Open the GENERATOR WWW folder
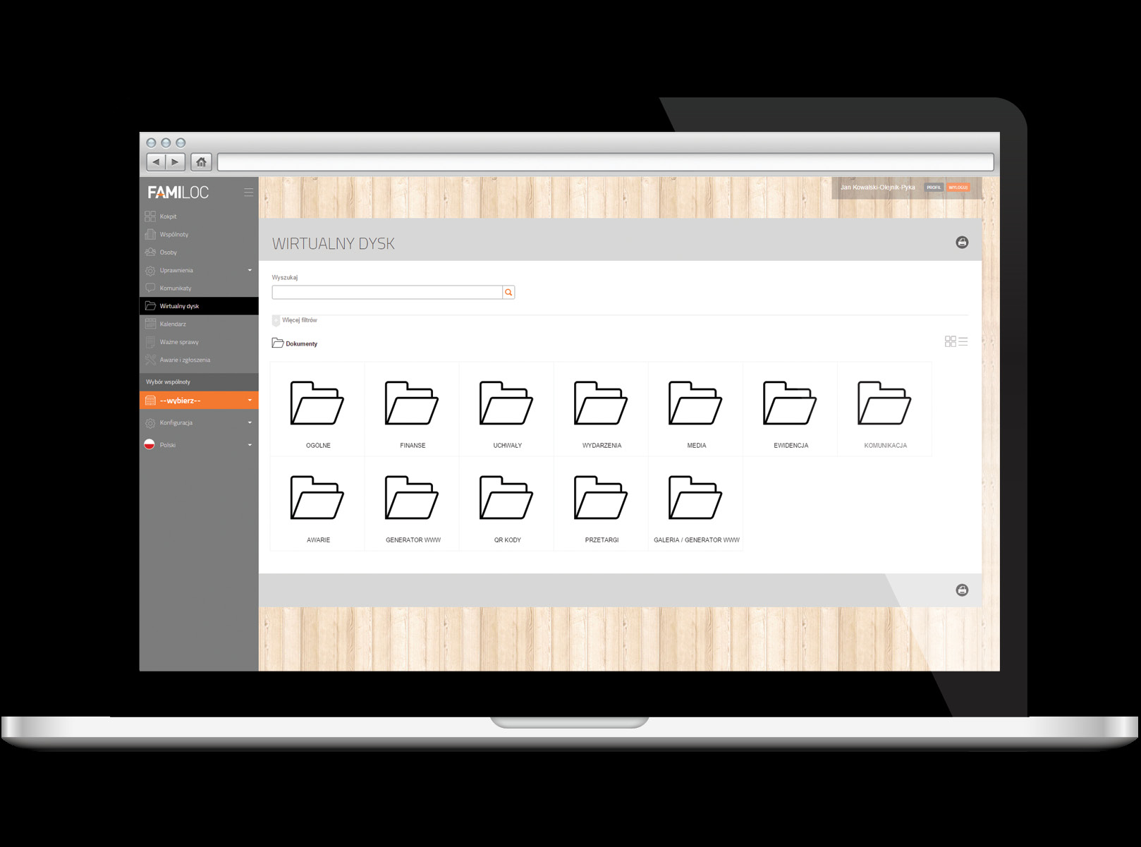Screen dimensions: 1141x847 tap(412, 504)
